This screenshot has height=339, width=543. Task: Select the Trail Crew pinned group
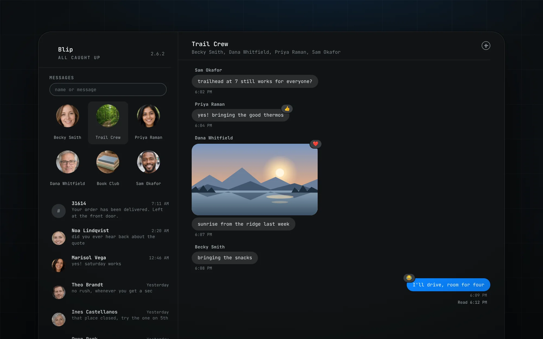[x=108, y=123]
